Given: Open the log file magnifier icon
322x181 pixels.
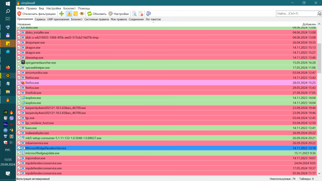Looking at the screenshot, I should 134,14.
